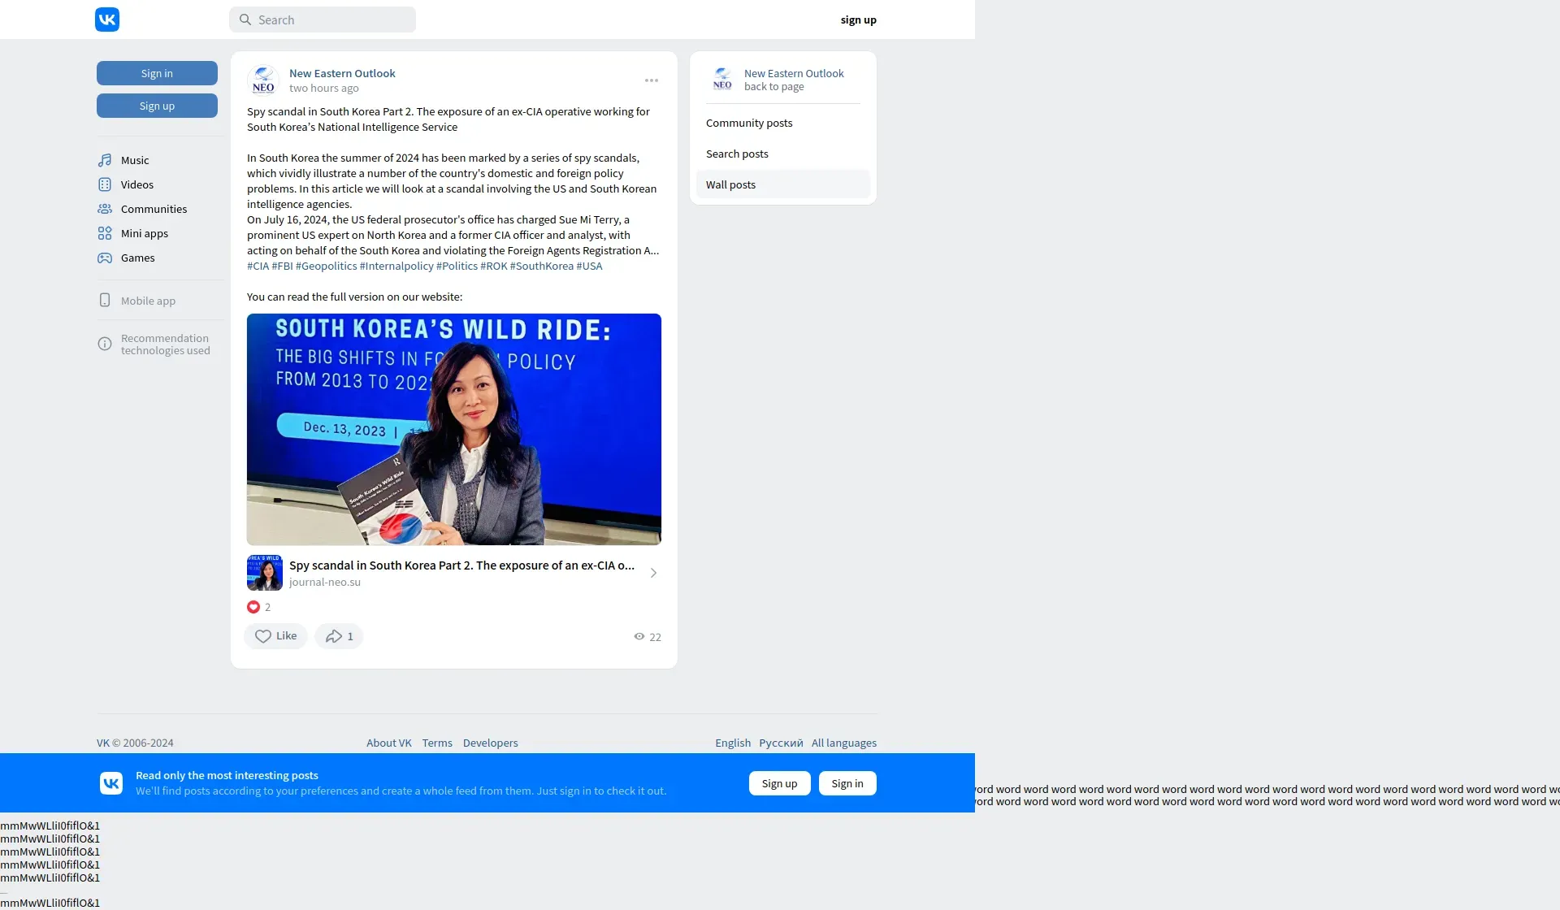Open the Games controller icon
This screenshot has width=1560, height=910.
105,258
